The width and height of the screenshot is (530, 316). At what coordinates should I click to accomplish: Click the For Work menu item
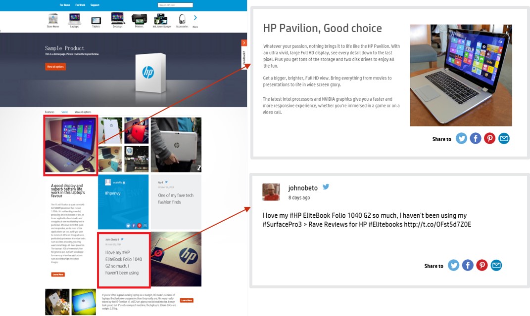point(80,5)
